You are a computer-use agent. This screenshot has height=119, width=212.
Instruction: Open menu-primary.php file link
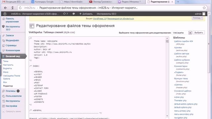pos(182,111)
